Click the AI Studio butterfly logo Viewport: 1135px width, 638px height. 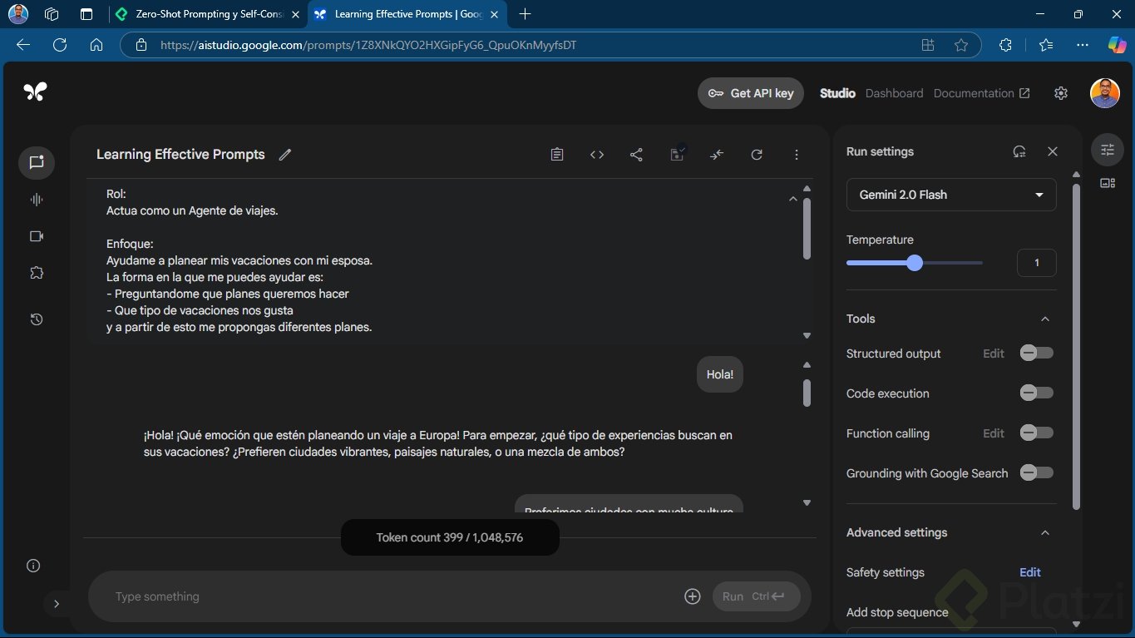[35, 92]
